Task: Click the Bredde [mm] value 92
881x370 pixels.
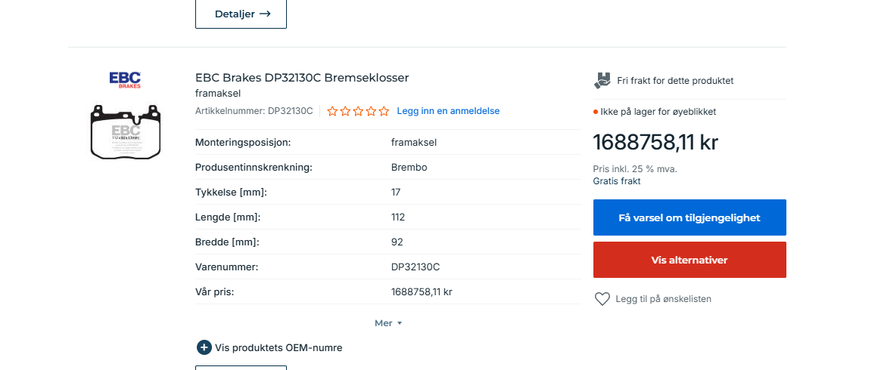Action: [x=397, y=242]
